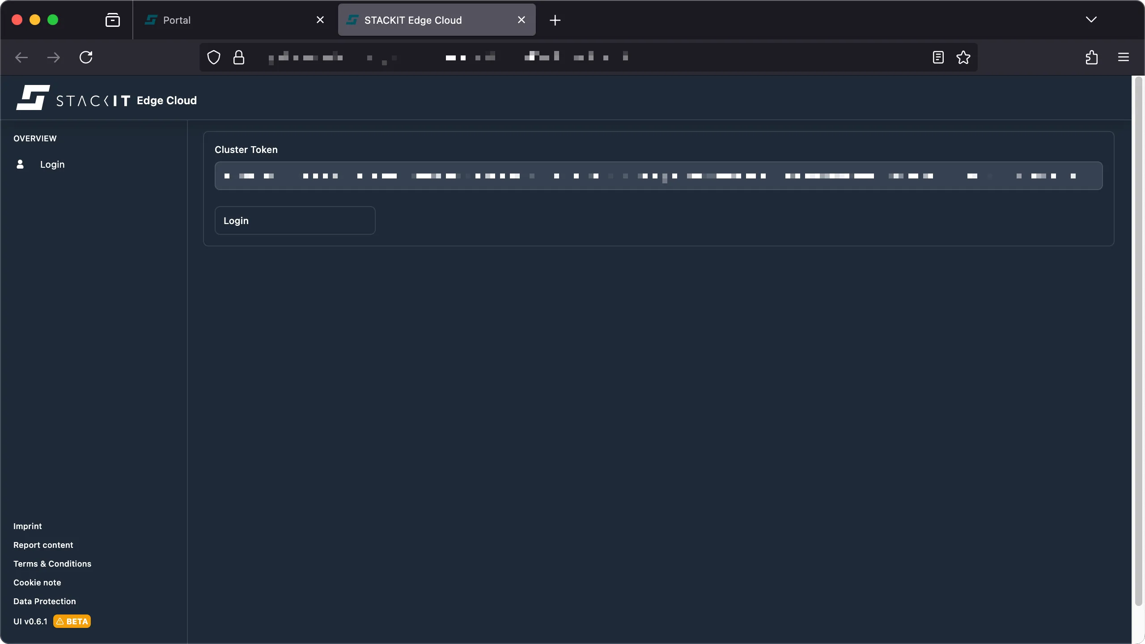Reload the current page

click(x=86, y=57)
